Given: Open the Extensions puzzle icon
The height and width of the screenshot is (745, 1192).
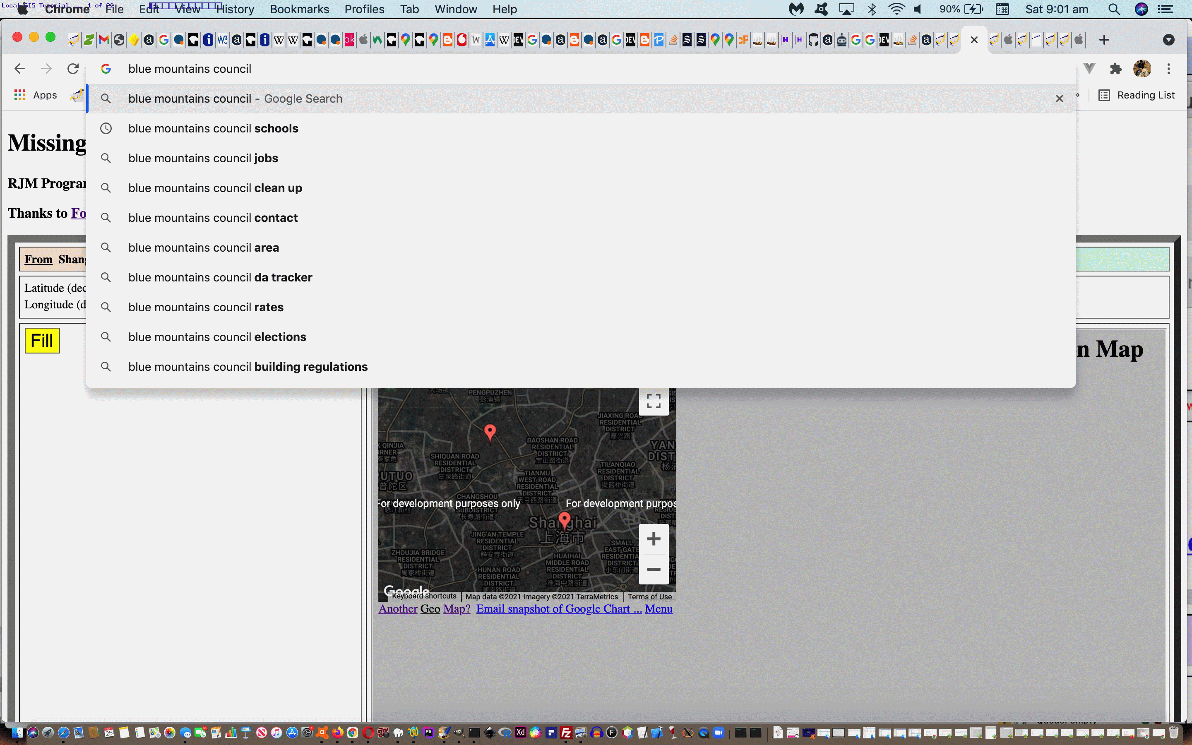Looking at the screenshot, I should click(1116, 68).
